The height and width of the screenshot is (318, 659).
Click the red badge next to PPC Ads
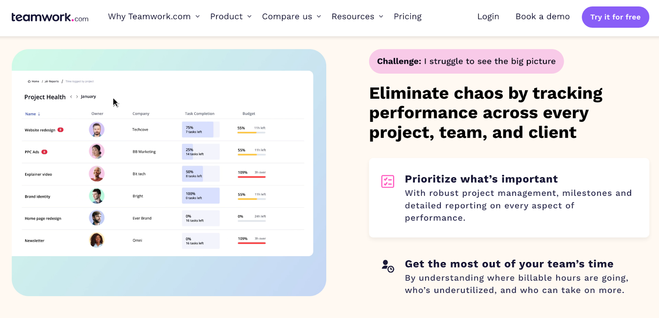[44, 152]
